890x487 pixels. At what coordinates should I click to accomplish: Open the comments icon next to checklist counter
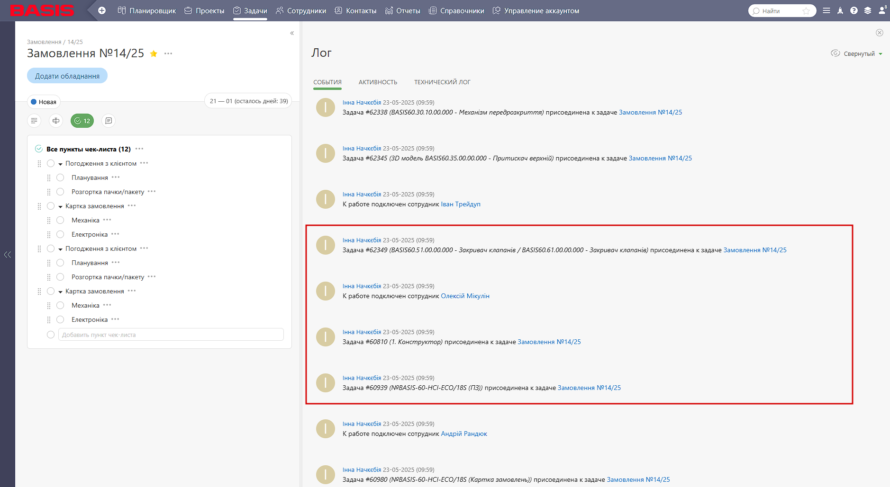(x=109, y=121)
